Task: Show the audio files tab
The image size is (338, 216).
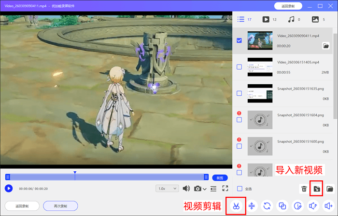Action: click(291, 19)
